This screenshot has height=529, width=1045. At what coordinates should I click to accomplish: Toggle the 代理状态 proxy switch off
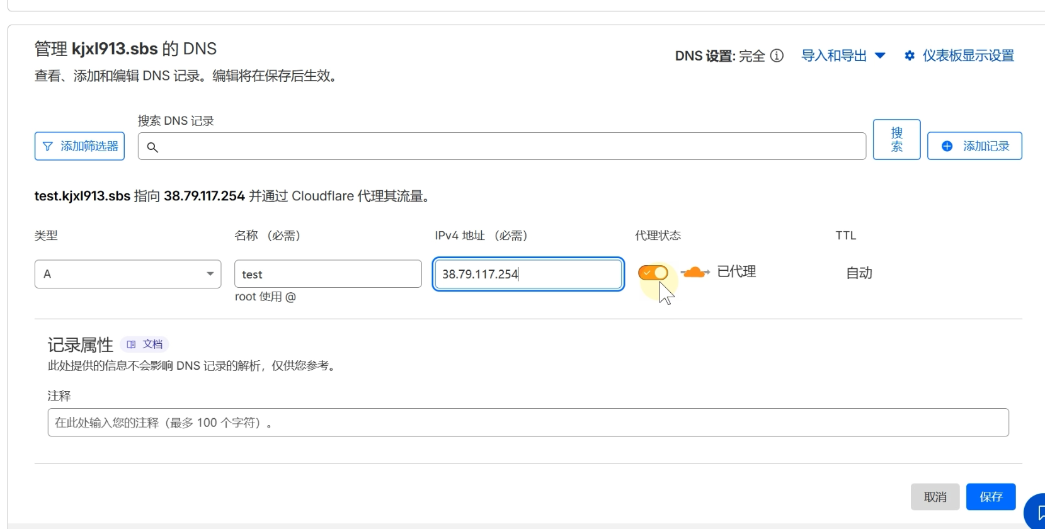[x=653, y=273]
